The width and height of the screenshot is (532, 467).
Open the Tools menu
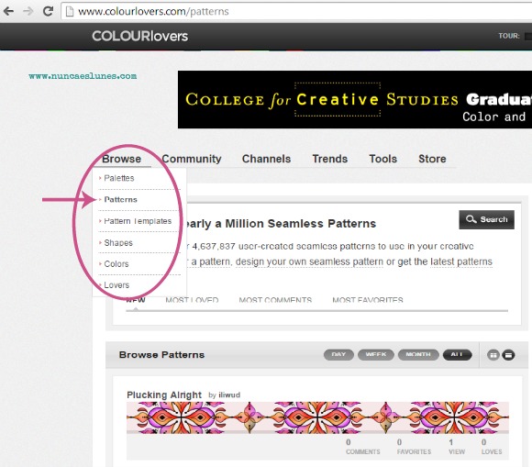383,159
